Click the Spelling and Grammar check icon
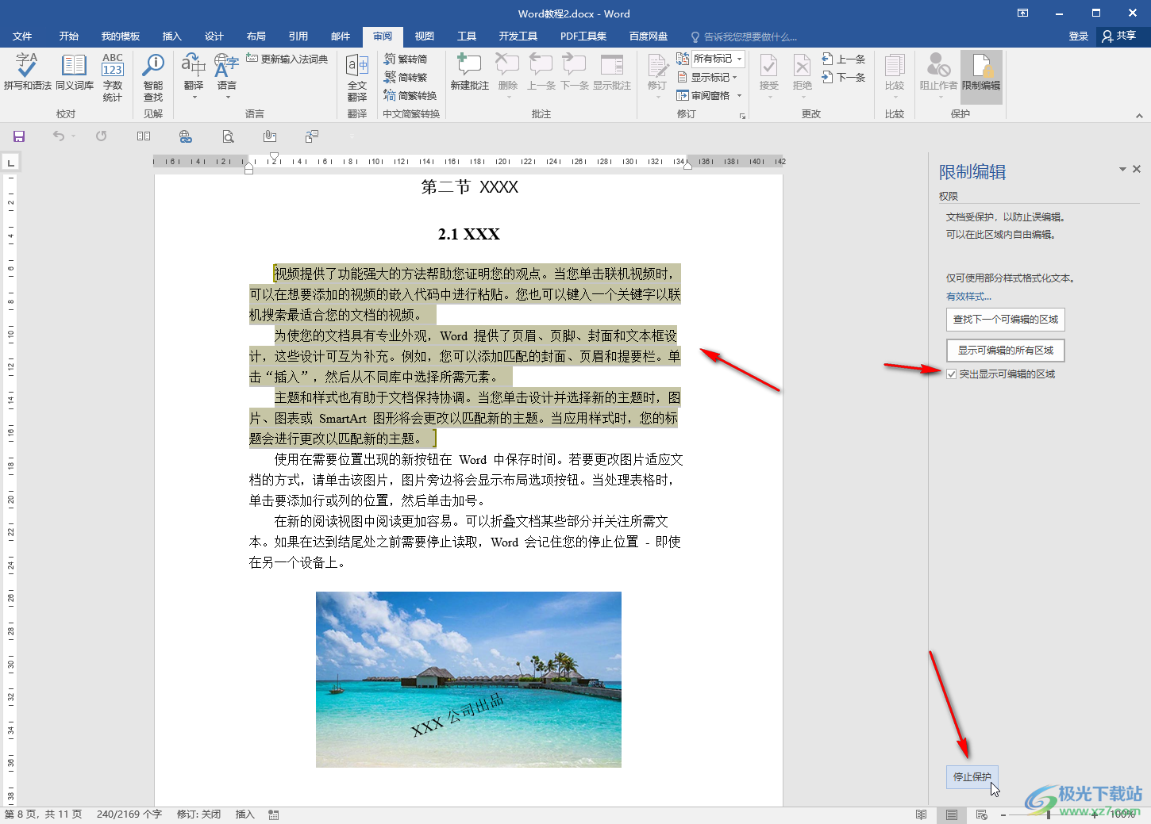The image size is (1151, 824). point(27,71)
